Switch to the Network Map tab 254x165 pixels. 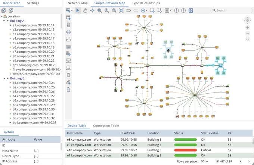[78, 3]
